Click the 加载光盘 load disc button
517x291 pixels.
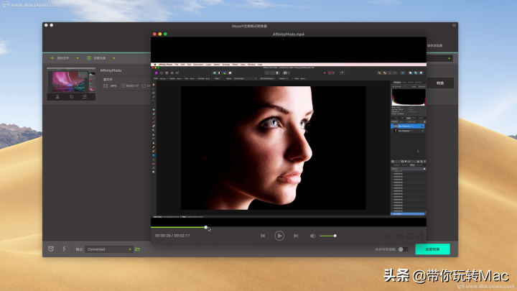click(96, 58)
